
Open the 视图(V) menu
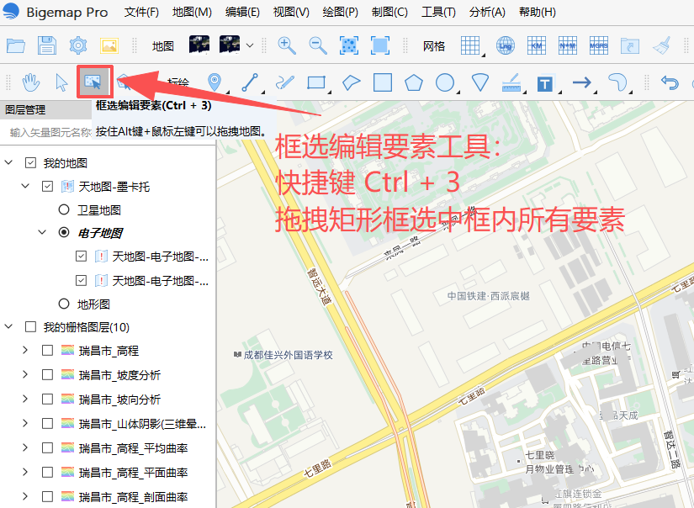[x=291, y=12]
